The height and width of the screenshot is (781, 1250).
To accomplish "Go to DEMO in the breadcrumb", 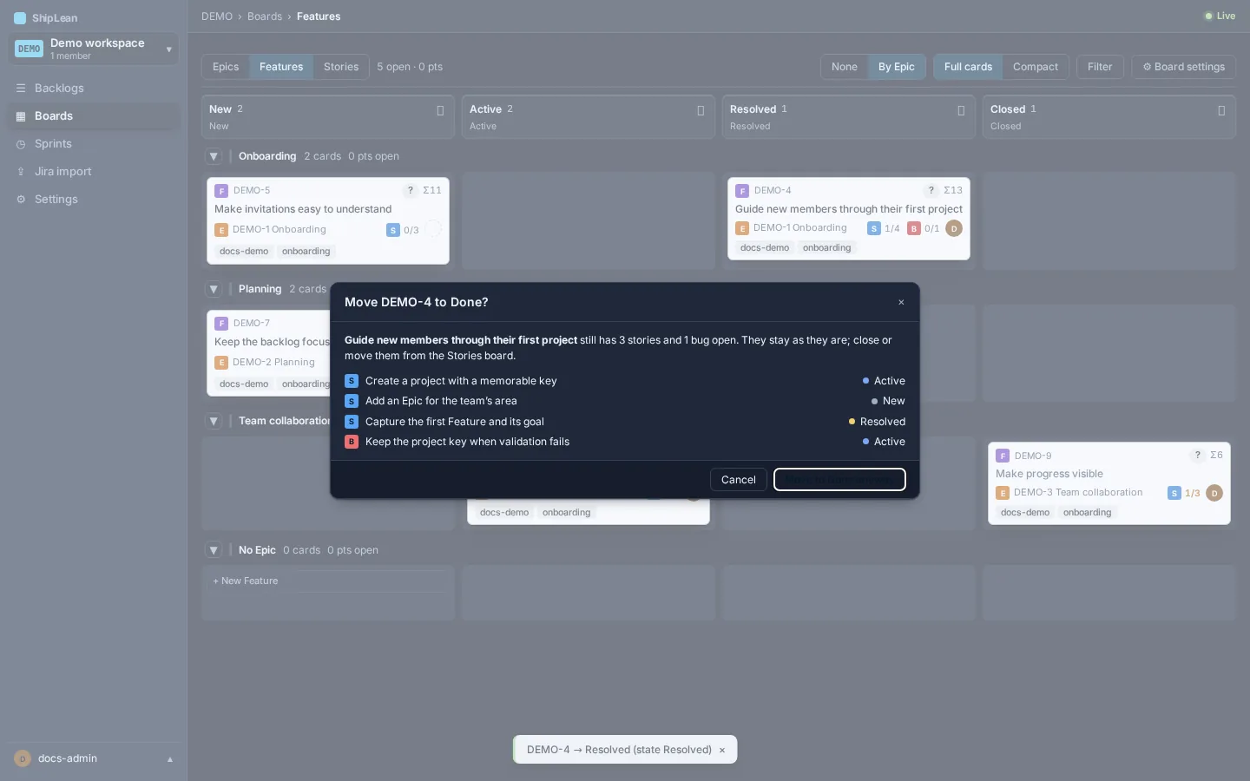I will click(217, 16).
